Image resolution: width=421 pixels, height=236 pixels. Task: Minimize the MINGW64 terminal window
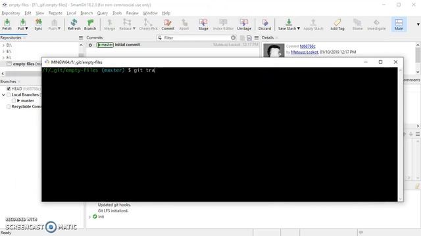(366, 62)
